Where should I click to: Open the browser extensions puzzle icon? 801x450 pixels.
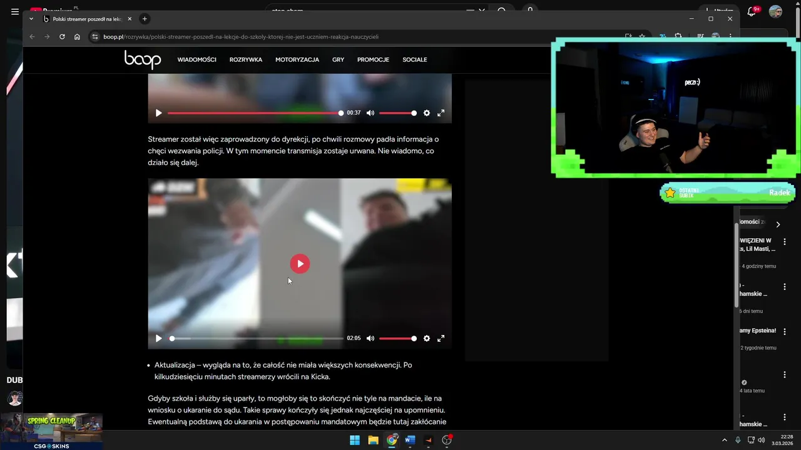point(678,37)
